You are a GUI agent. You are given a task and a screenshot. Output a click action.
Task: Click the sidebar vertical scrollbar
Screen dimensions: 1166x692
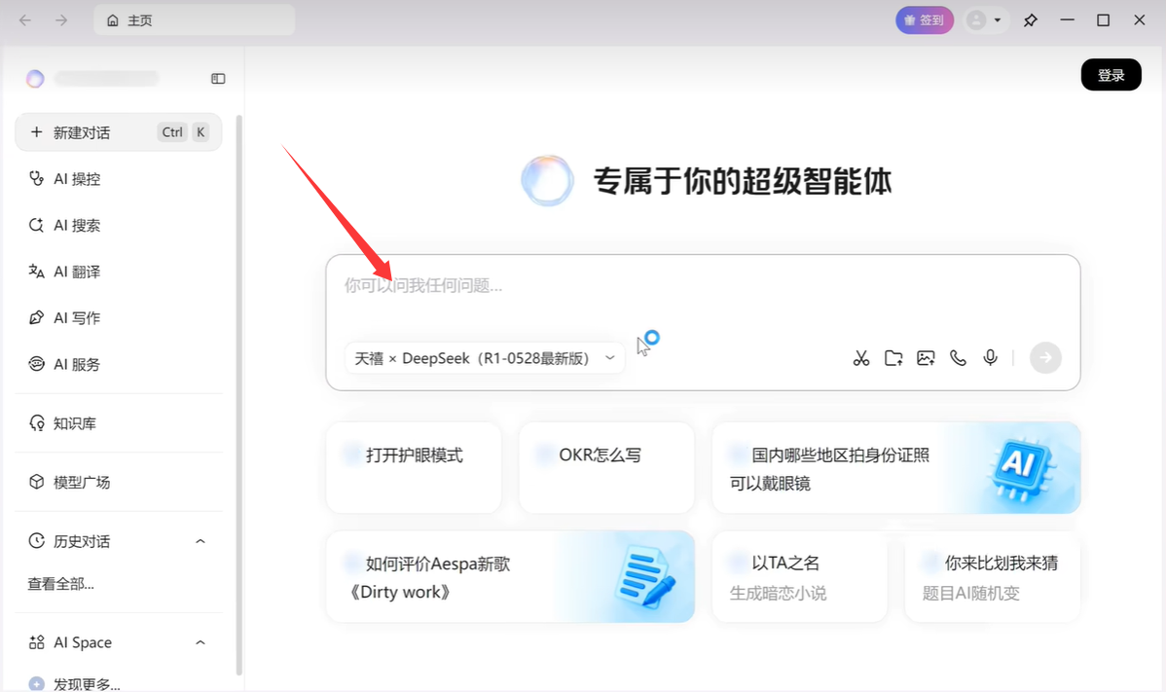[x=239, y=395]
